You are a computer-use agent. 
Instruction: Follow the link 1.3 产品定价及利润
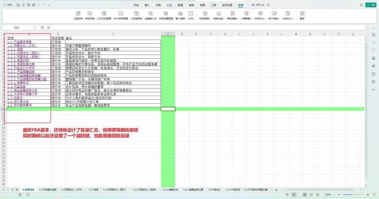tap(21, 68)
